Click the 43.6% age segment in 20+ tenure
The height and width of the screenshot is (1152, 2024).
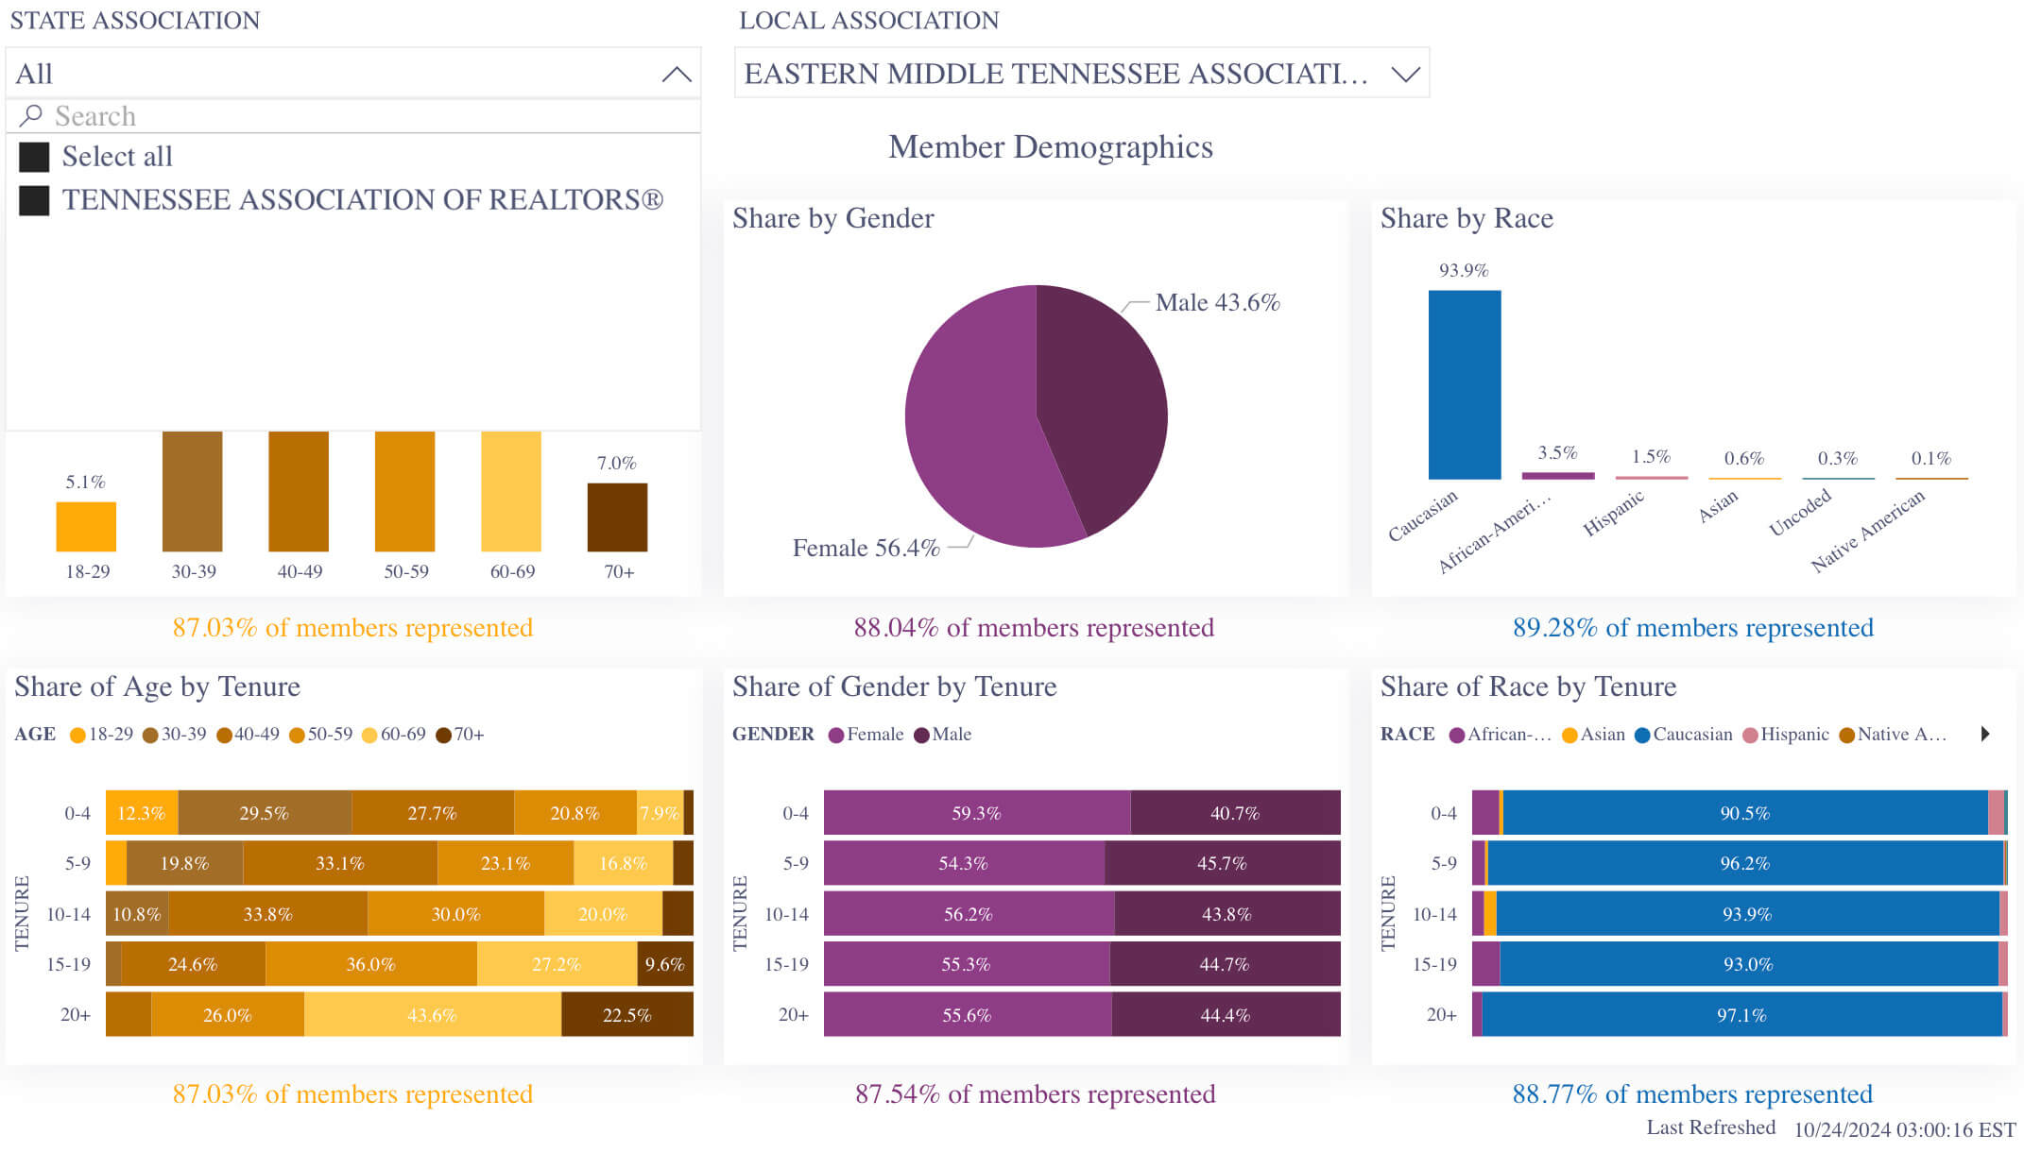click(x=433, y=1015)
